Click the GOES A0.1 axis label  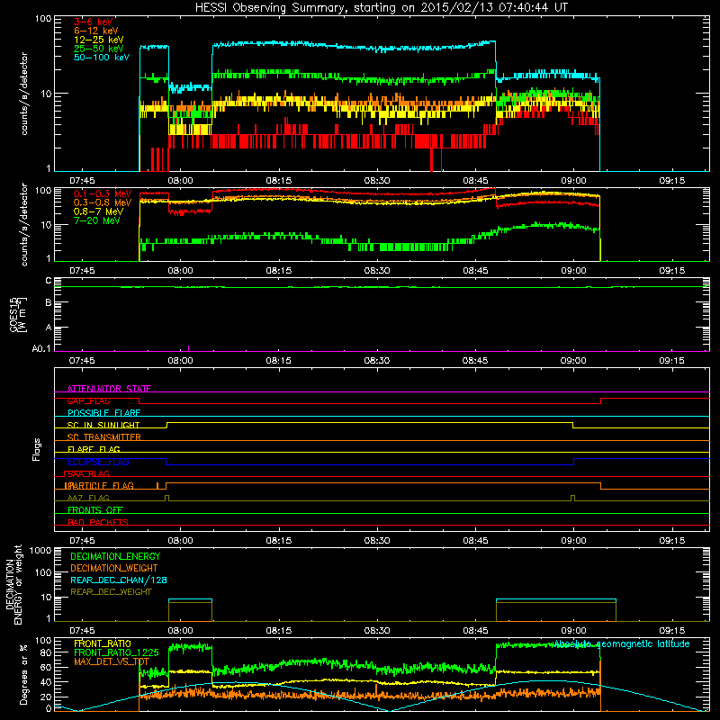tap(40, 349)
